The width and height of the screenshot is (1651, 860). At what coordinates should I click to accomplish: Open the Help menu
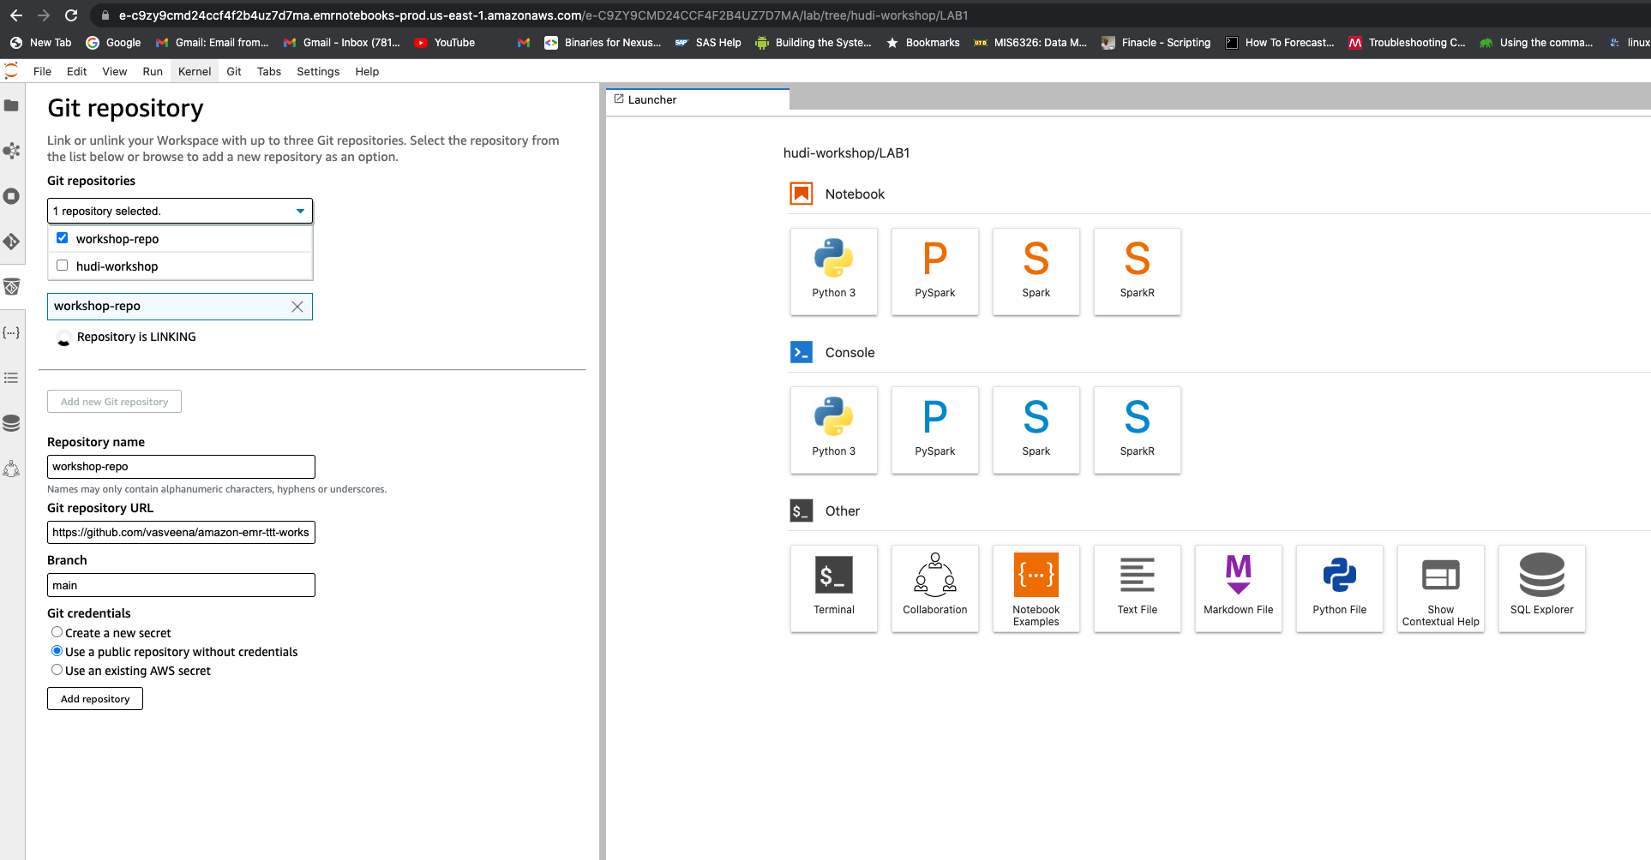tap(367, 71)
